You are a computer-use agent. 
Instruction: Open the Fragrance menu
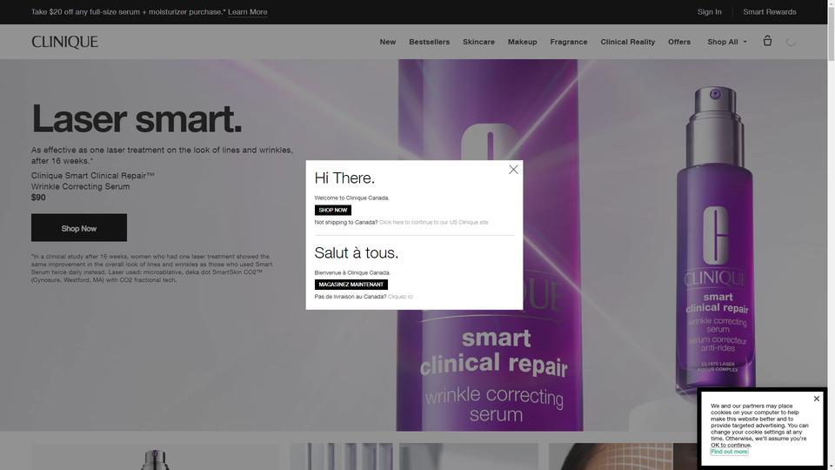pos(569,42)
